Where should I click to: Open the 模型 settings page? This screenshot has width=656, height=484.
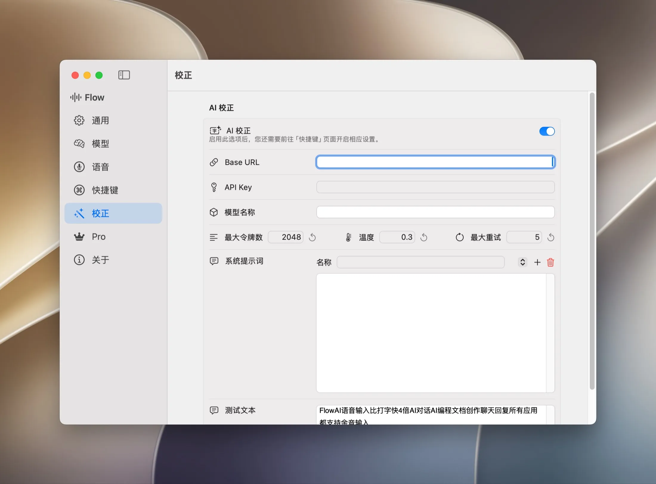[113, 144]
